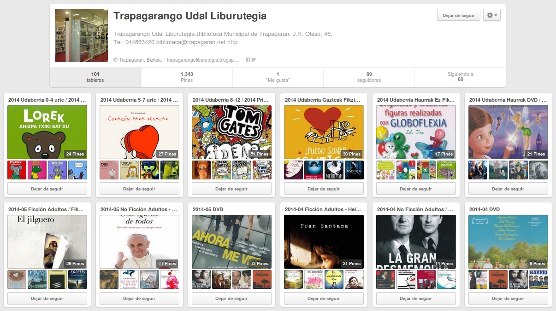Open the gear settings dropdown menu
The width and height of the screenshot is (556, 311).
point(491,15)
